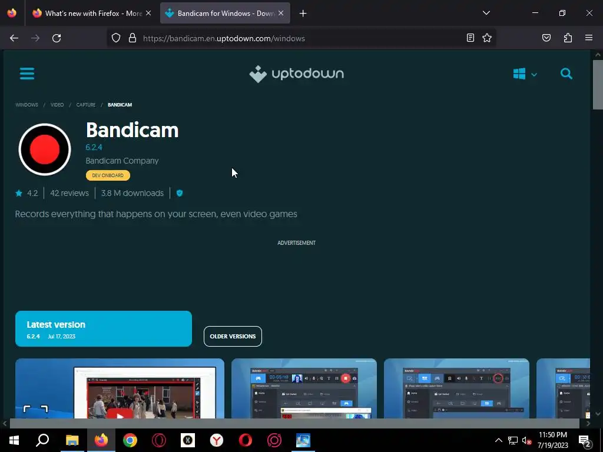Click the vertical page scrollbar thumb
This screenshot has width=603, height=452.
[x=598, y=85]
